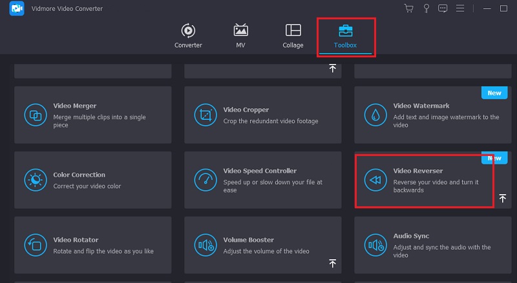Viewport: 517px width, 283px height.
Task: Click scroll-to-top arrow beside Video Reverser
Action: click(x=502, y=199)
